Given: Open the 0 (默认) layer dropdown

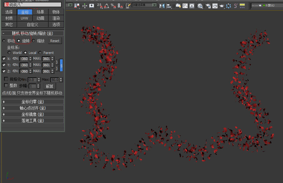Looking at the screenshot, I should pyautogui.click(x=267, y=5).
